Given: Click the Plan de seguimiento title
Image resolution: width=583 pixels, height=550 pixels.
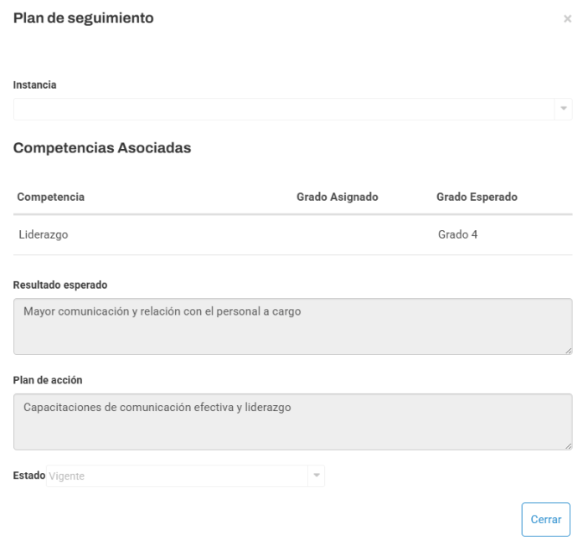Looking at the screenshot, I should click(x=83, y=18).
